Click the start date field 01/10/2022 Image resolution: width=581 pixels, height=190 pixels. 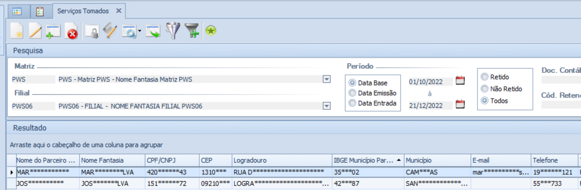pos(430,82)
